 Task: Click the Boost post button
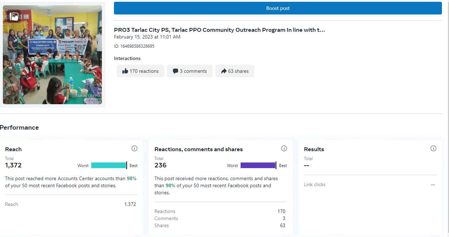pyautogui.click(x=278, y=8)
